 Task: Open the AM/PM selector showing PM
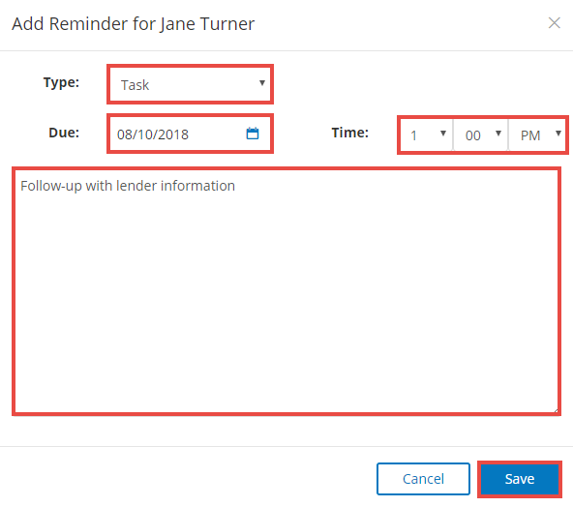(x=537, y=135)
